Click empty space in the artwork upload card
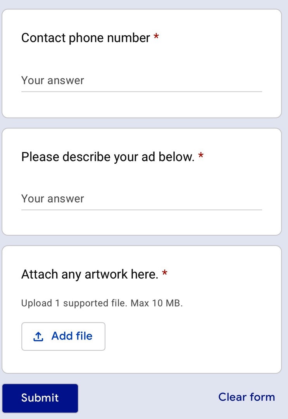Viewport: 288px width, 419px height. (x=192, y=337)
